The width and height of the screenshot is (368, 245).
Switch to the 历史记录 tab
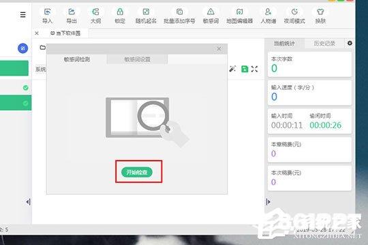tap(324, 44)
